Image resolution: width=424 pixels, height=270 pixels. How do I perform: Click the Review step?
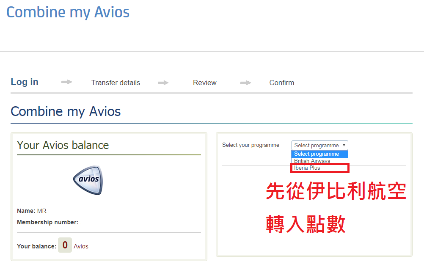click(205, 83)
